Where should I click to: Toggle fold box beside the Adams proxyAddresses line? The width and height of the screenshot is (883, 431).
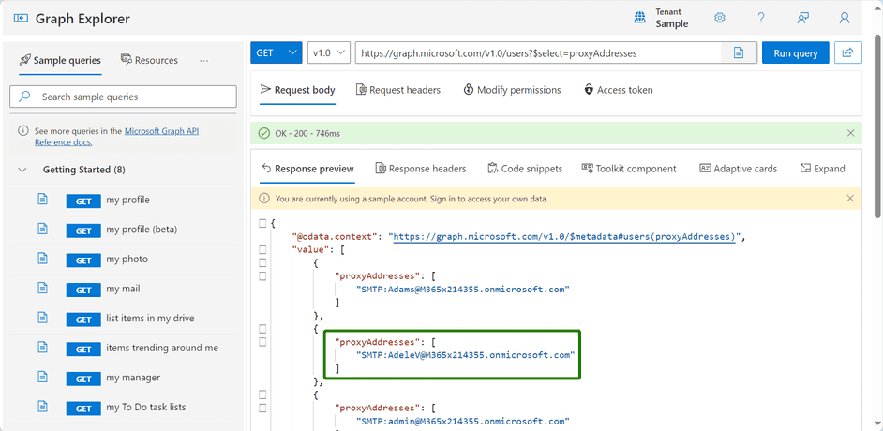click(x=262, y=275)
